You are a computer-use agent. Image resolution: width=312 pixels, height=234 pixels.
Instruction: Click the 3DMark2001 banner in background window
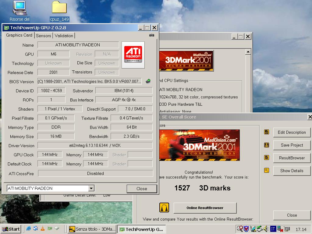186,61
